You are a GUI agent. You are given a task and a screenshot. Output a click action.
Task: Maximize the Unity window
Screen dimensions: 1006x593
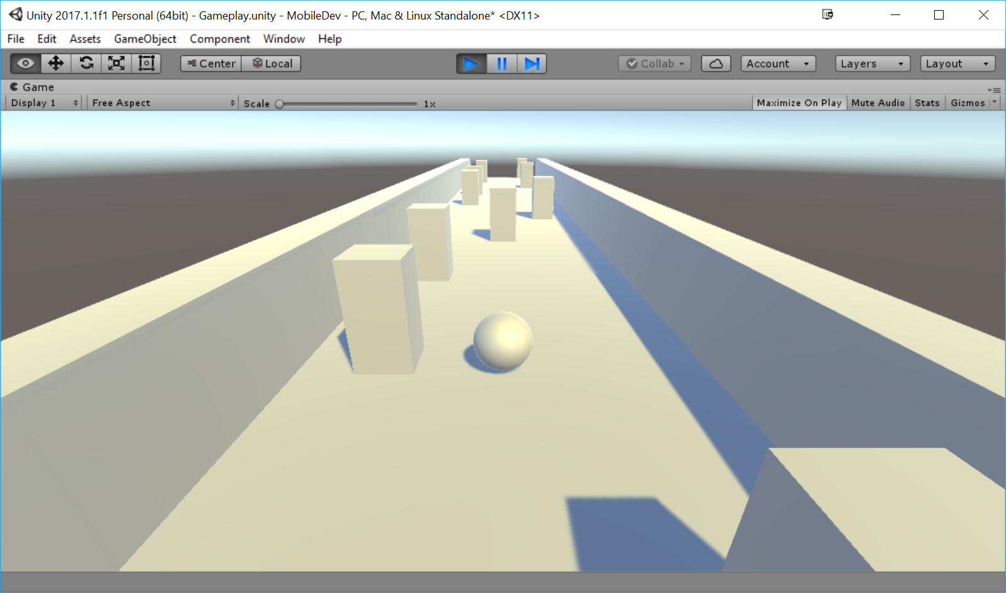tap(939, 14)
